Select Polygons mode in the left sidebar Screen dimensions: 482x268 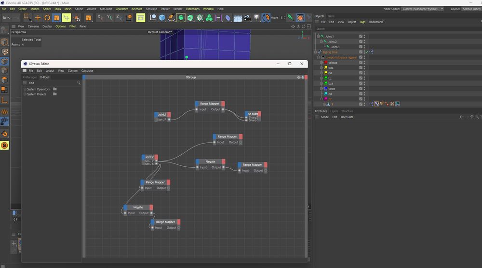click(5, 80)
